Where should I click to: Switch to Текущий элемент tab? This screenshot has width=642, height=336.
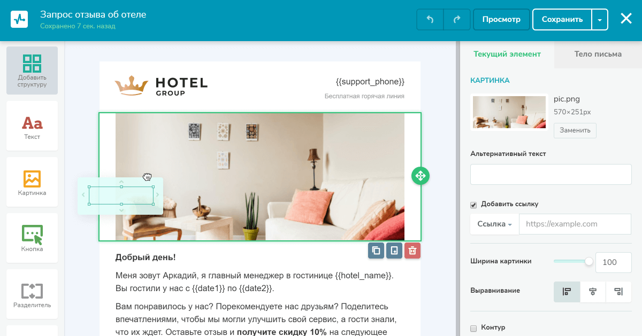tap(507, 54)
